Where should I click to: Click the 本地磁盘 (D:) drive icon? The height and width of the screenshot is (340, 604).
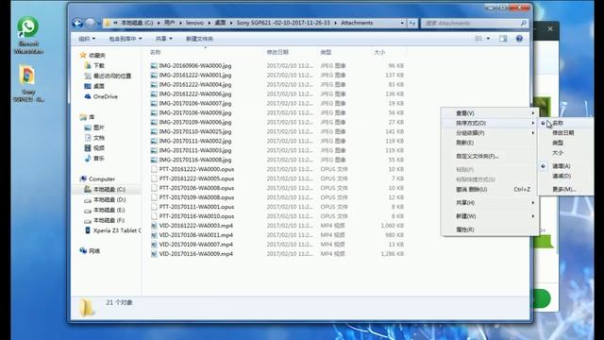click(x=88, y=199)
